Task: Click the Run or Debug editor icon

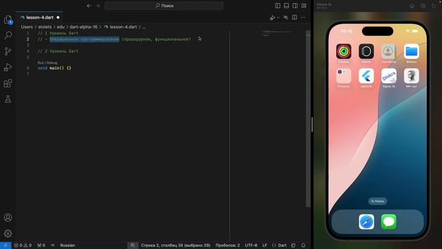Action: pyautogui.click(x=272, y=17)
